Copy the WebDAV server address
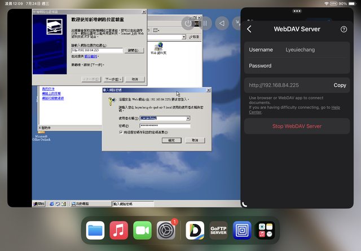This screenshot has height=251, width=361. (x=340, y=85)
